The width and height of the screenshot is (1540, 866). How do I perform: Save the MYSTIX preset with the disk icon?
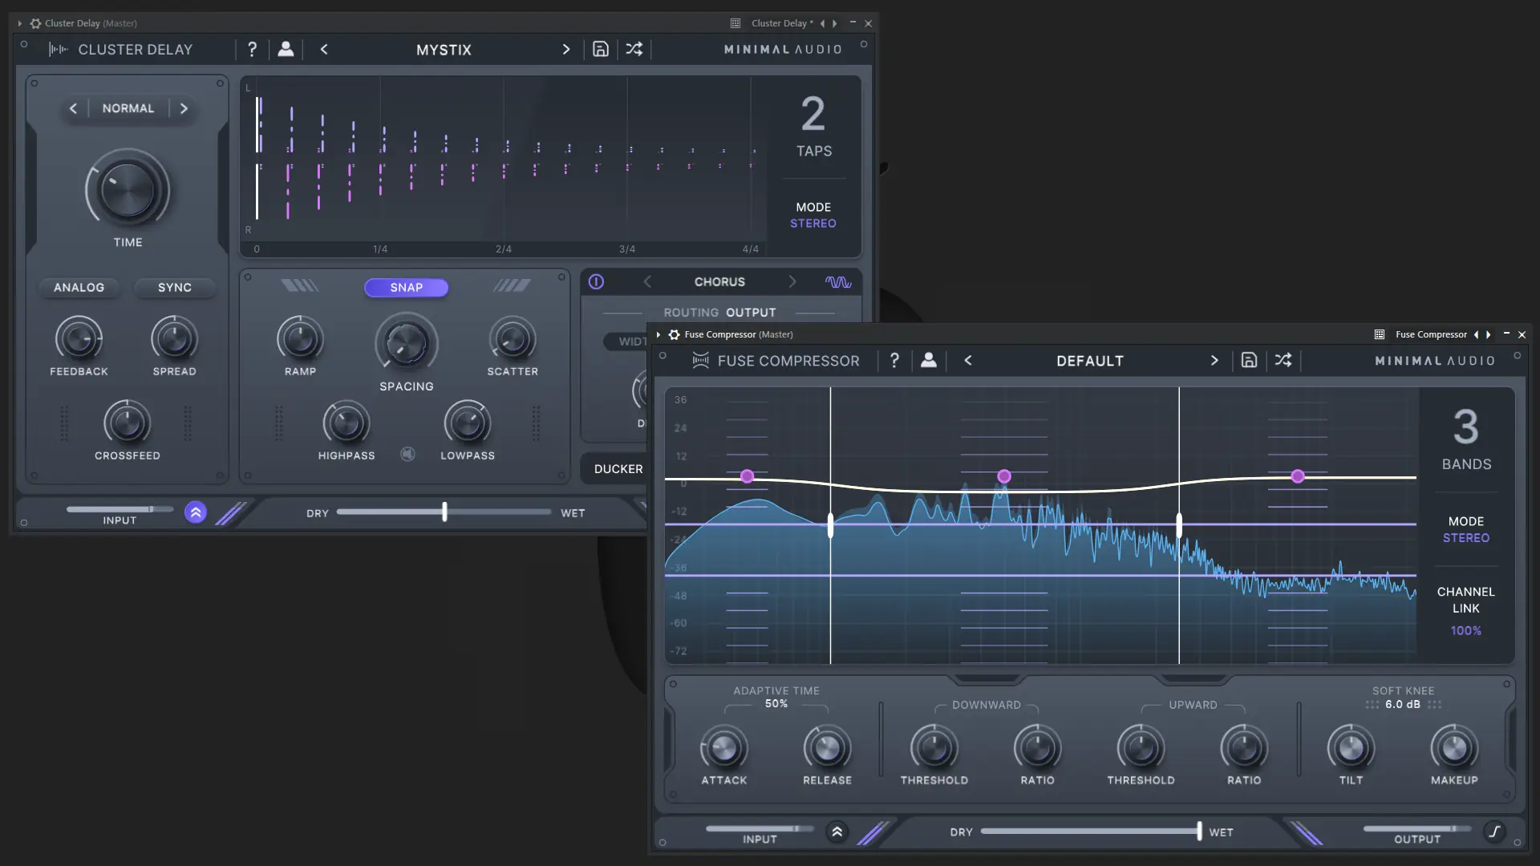pos(601,49)
